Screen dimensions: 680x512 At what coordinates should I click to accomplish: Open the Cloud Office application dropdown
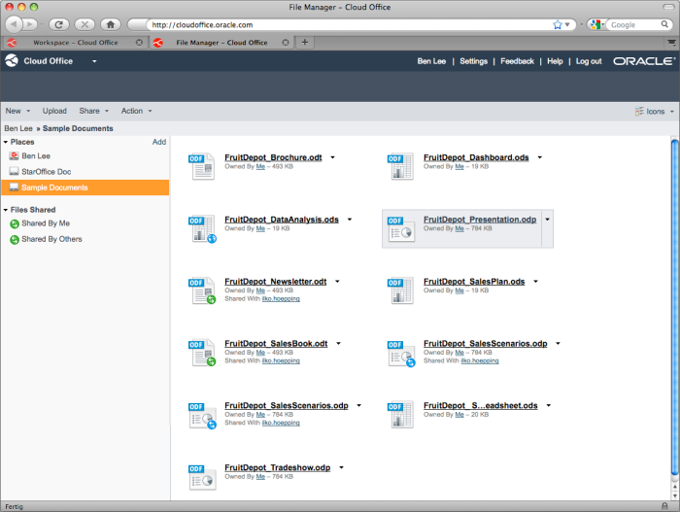pyautogui.click(x=94, y=61)
